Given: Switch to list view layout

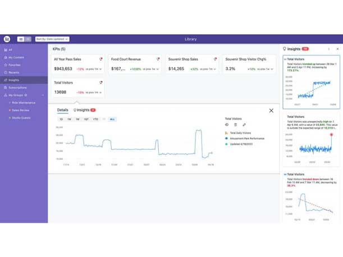Looking at the screenshot, I should tap(21, 39).
